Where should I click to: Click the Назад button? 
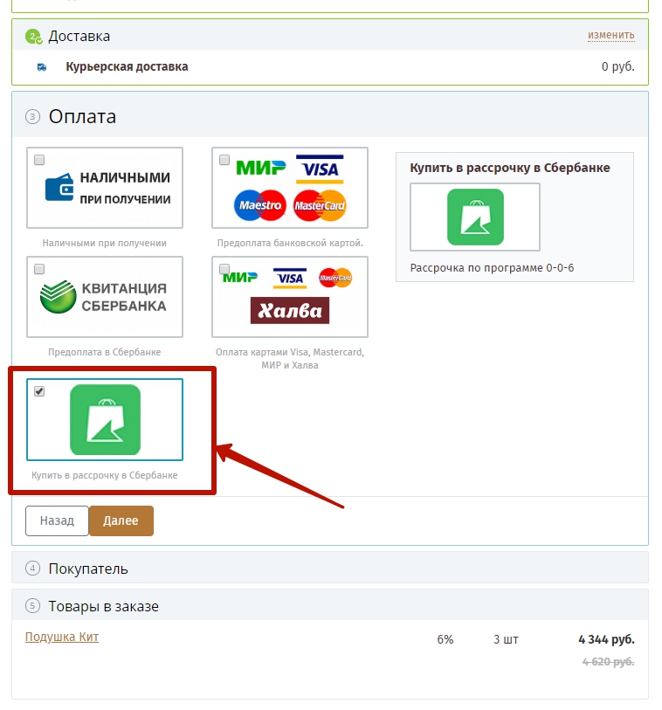(x=57, y=520)
